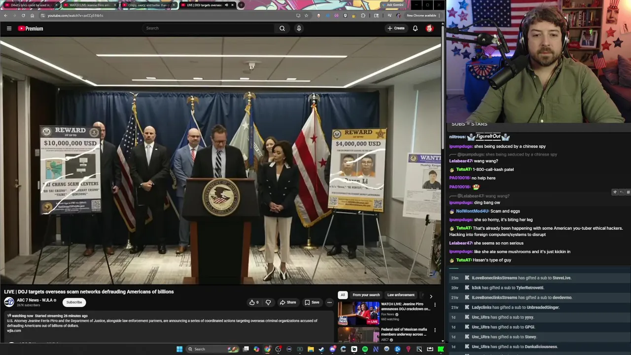Open YouTube notifications bell
Viewport: 631px width, 355px height.
(415, 29)
